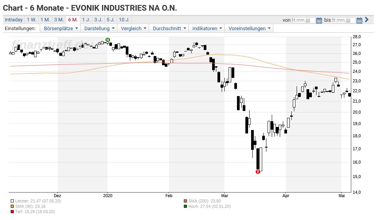Screen dimensions: 378x220
Task: Click the red Tief legend swatch
Action: click(x=12, y=212)
